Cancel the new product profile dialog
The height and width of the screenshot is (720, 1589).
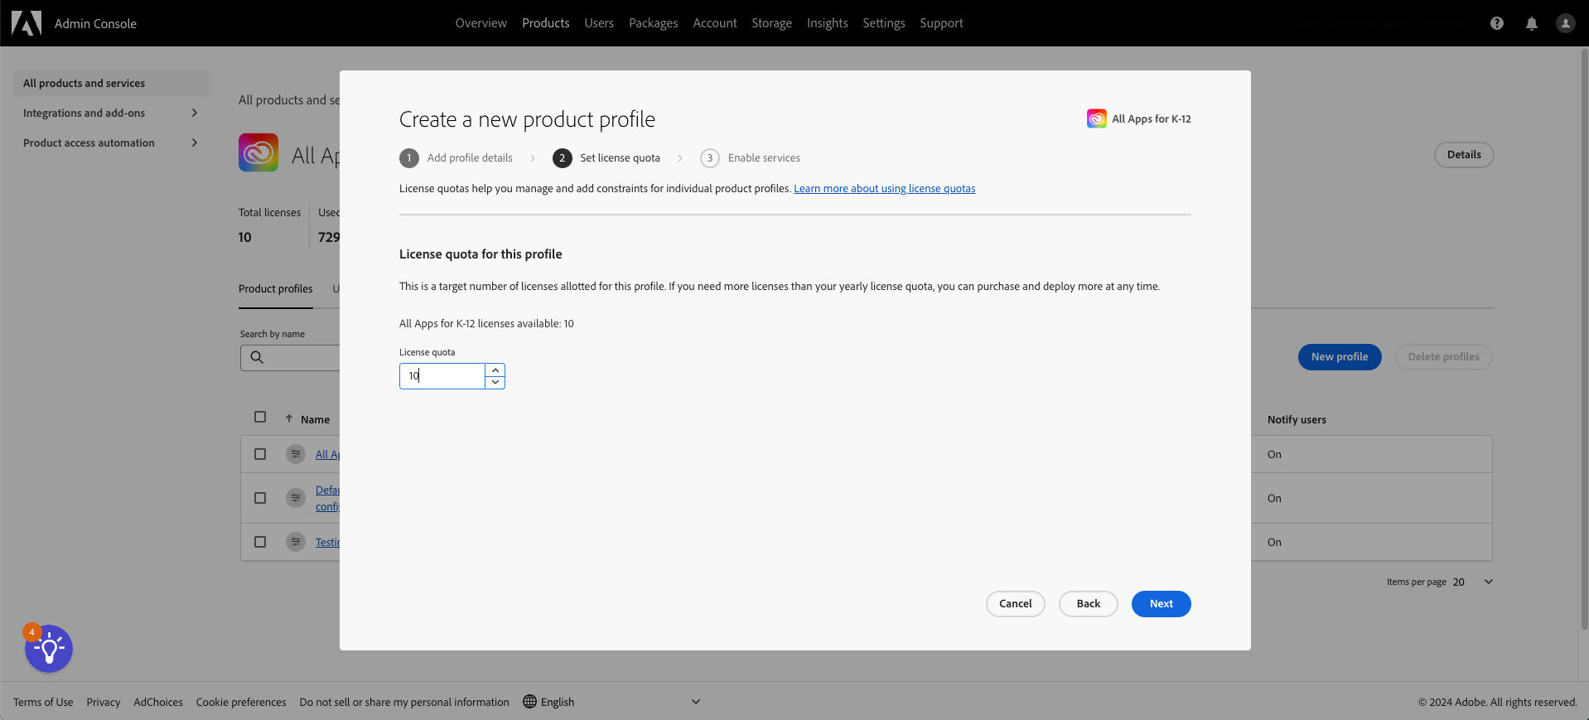1015,604
